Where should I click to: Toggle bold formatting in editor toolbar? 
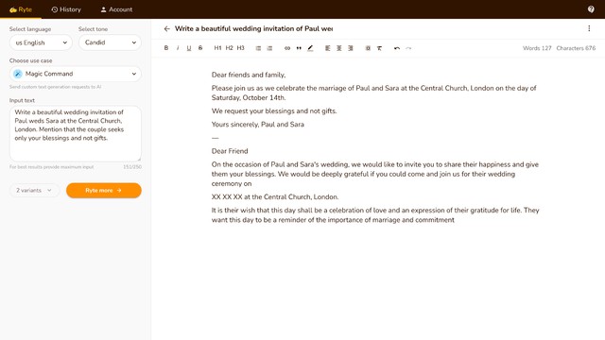166,48
